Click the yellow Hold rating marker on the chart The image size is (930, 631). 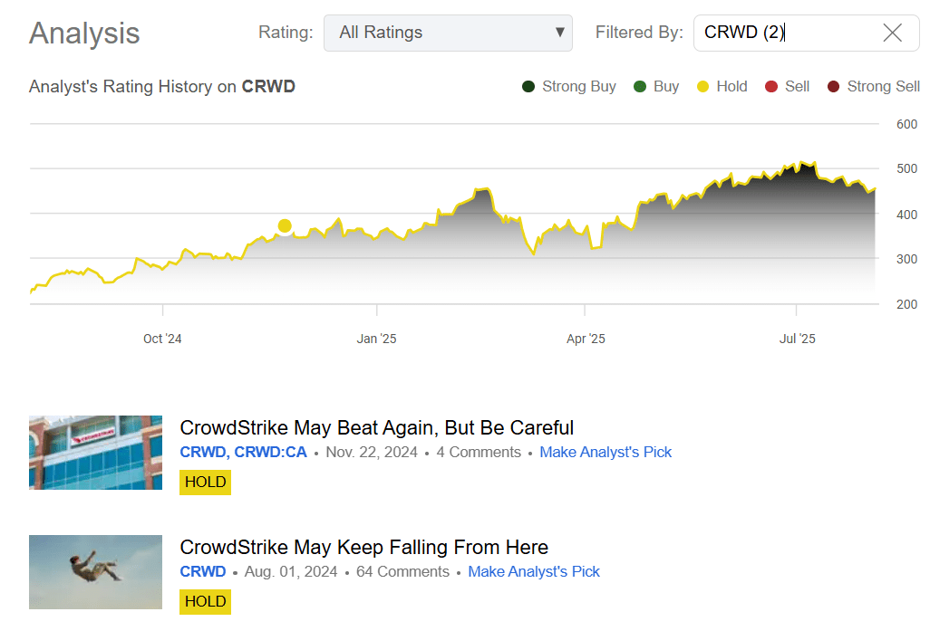285,225
